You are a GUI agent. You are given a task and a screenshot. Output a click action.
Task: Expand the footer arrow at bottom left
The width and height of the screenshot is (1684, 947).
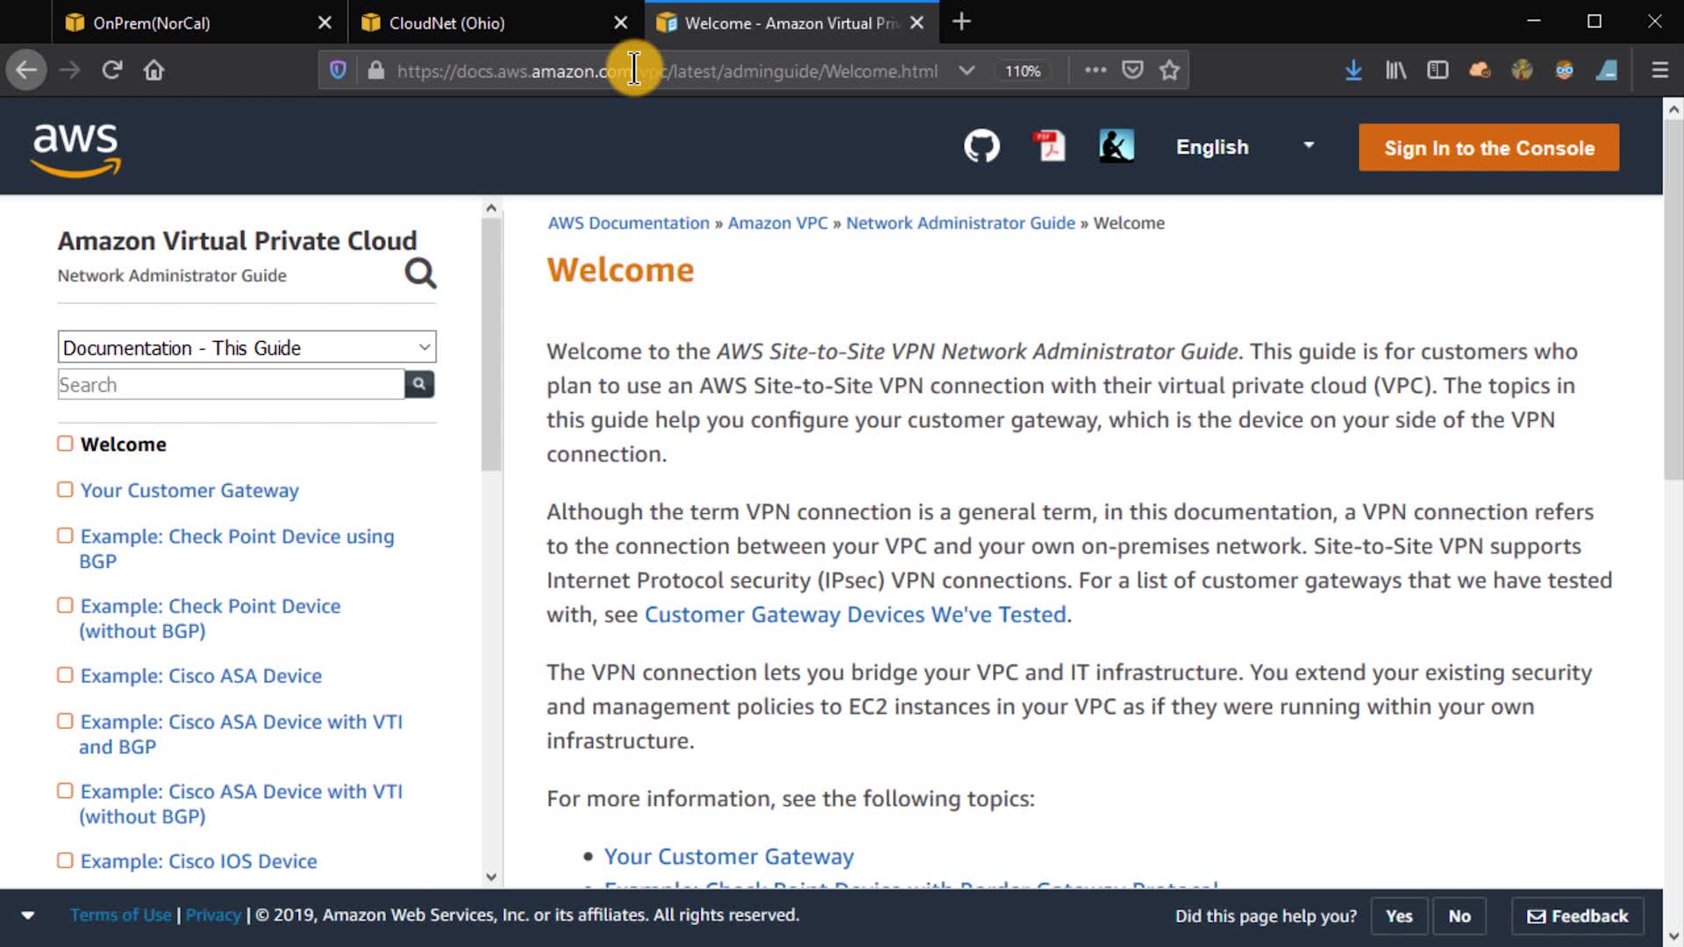coord(28,915)
